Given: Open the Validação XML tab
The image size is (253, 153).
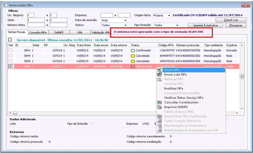Looking at the screenshot, I should [x=101, y=32].
